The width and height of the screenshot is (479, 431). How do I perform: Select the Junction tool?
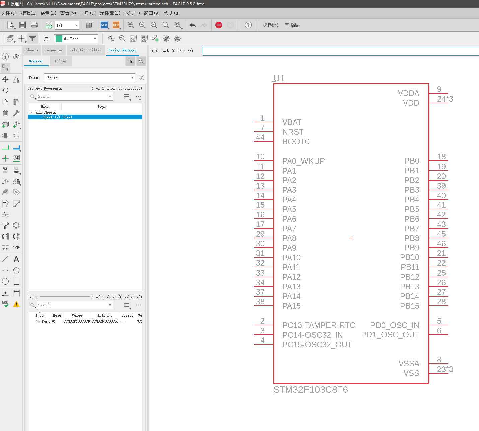[x=5, y=158]
